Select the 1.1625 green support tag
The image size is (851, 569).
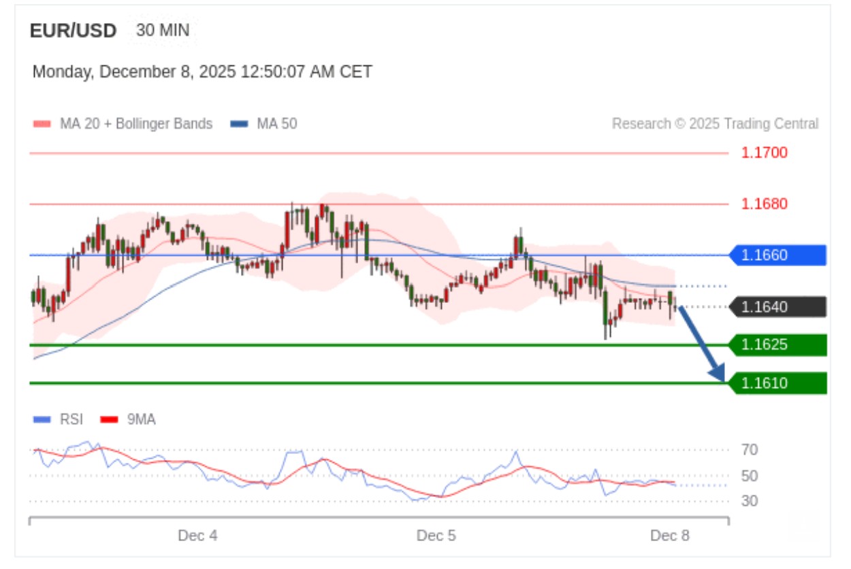pyautogui.click(x=778, y=345)
